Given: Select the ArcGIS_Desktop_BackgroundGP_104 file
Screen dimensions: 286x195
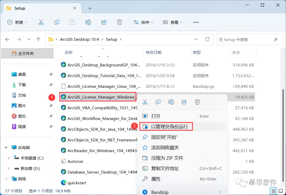Looking at the screenshot, I should [x=157, y=65].
